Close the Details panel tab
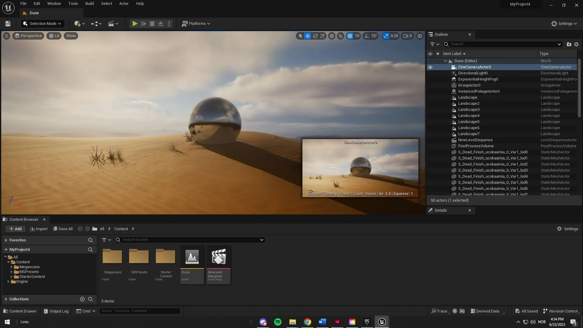 point(470,210)
